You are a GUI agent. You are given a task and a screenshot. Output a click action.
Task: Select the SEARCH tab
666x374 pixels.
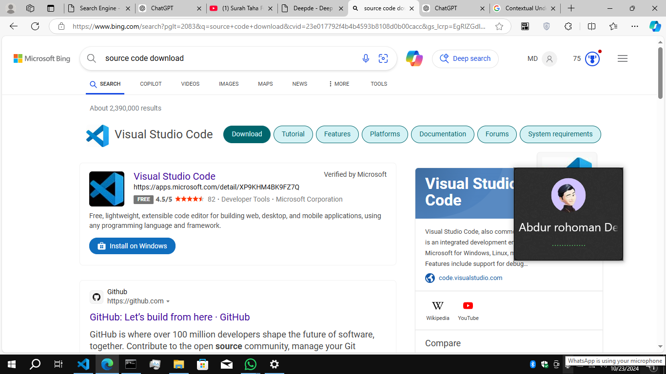pyautogui.click(x=105, y=84)
